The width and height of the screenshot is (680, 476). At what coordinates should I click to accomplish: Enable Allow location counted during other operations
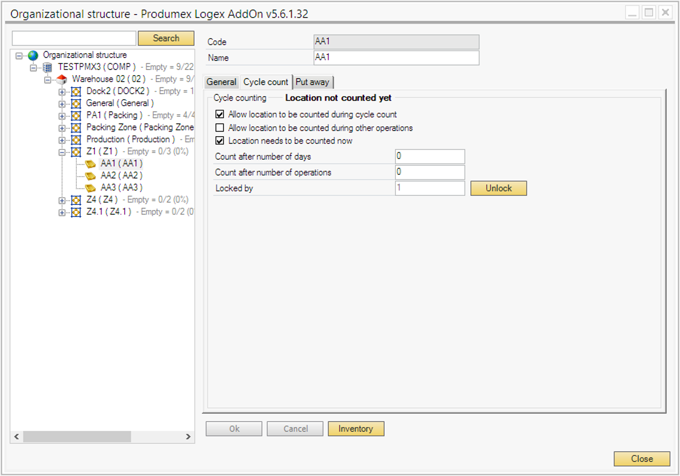[220, 128]
